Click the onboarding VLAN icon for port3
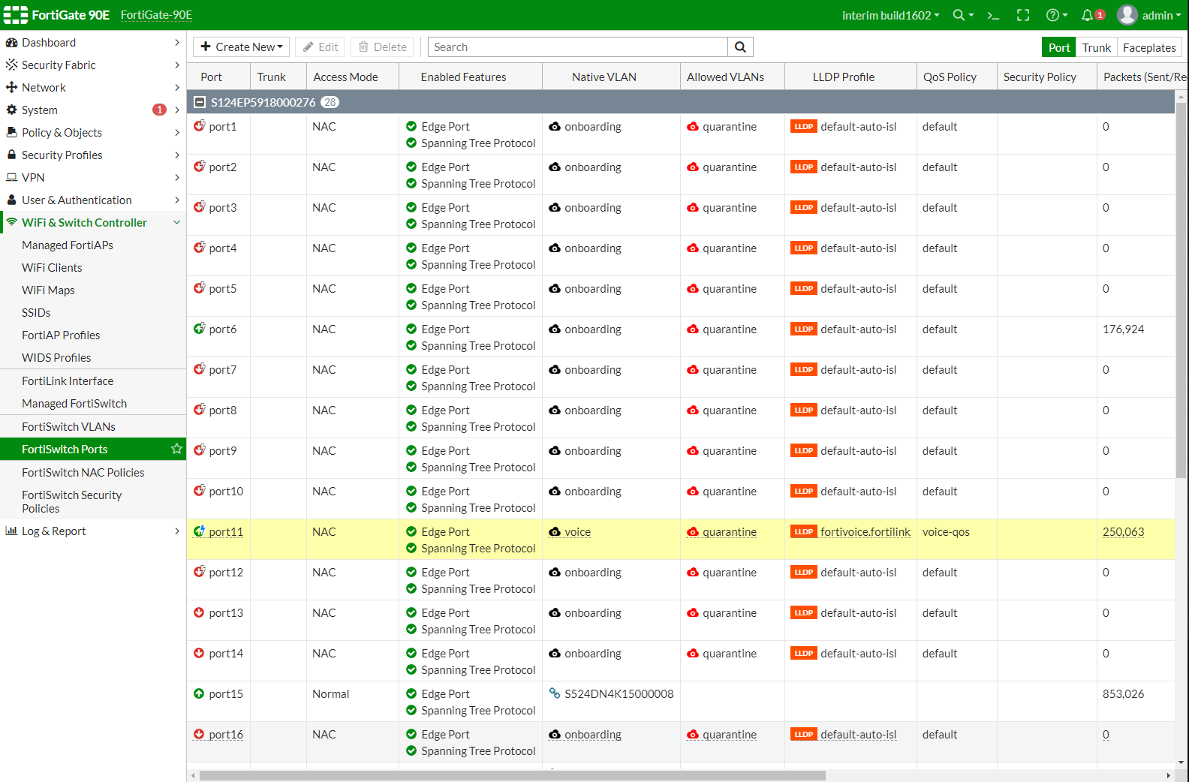 tap(555, 207)
